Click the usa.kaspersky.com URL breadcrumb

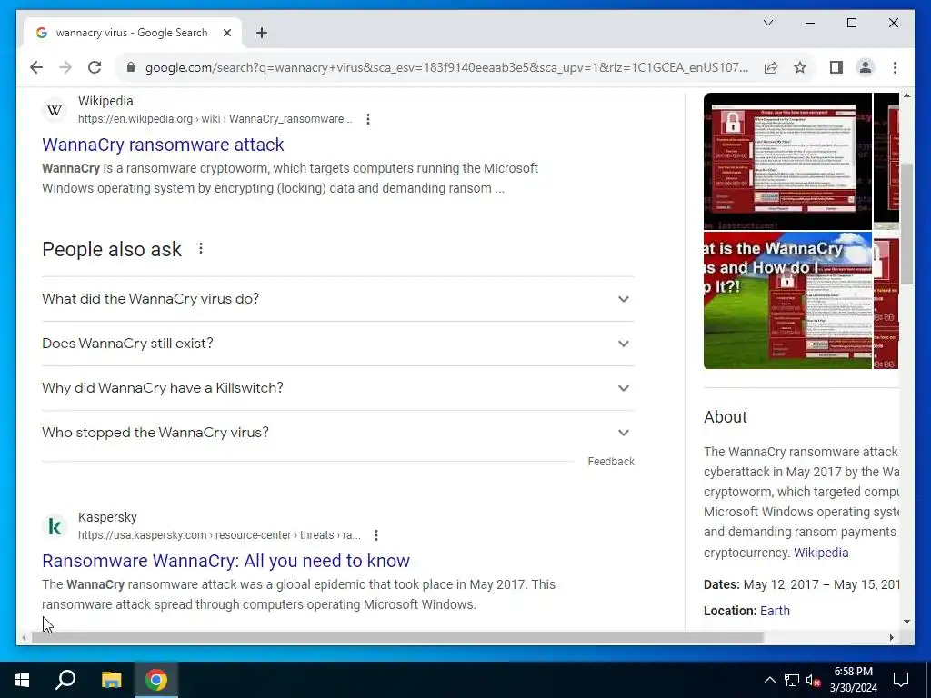point(219,534)
